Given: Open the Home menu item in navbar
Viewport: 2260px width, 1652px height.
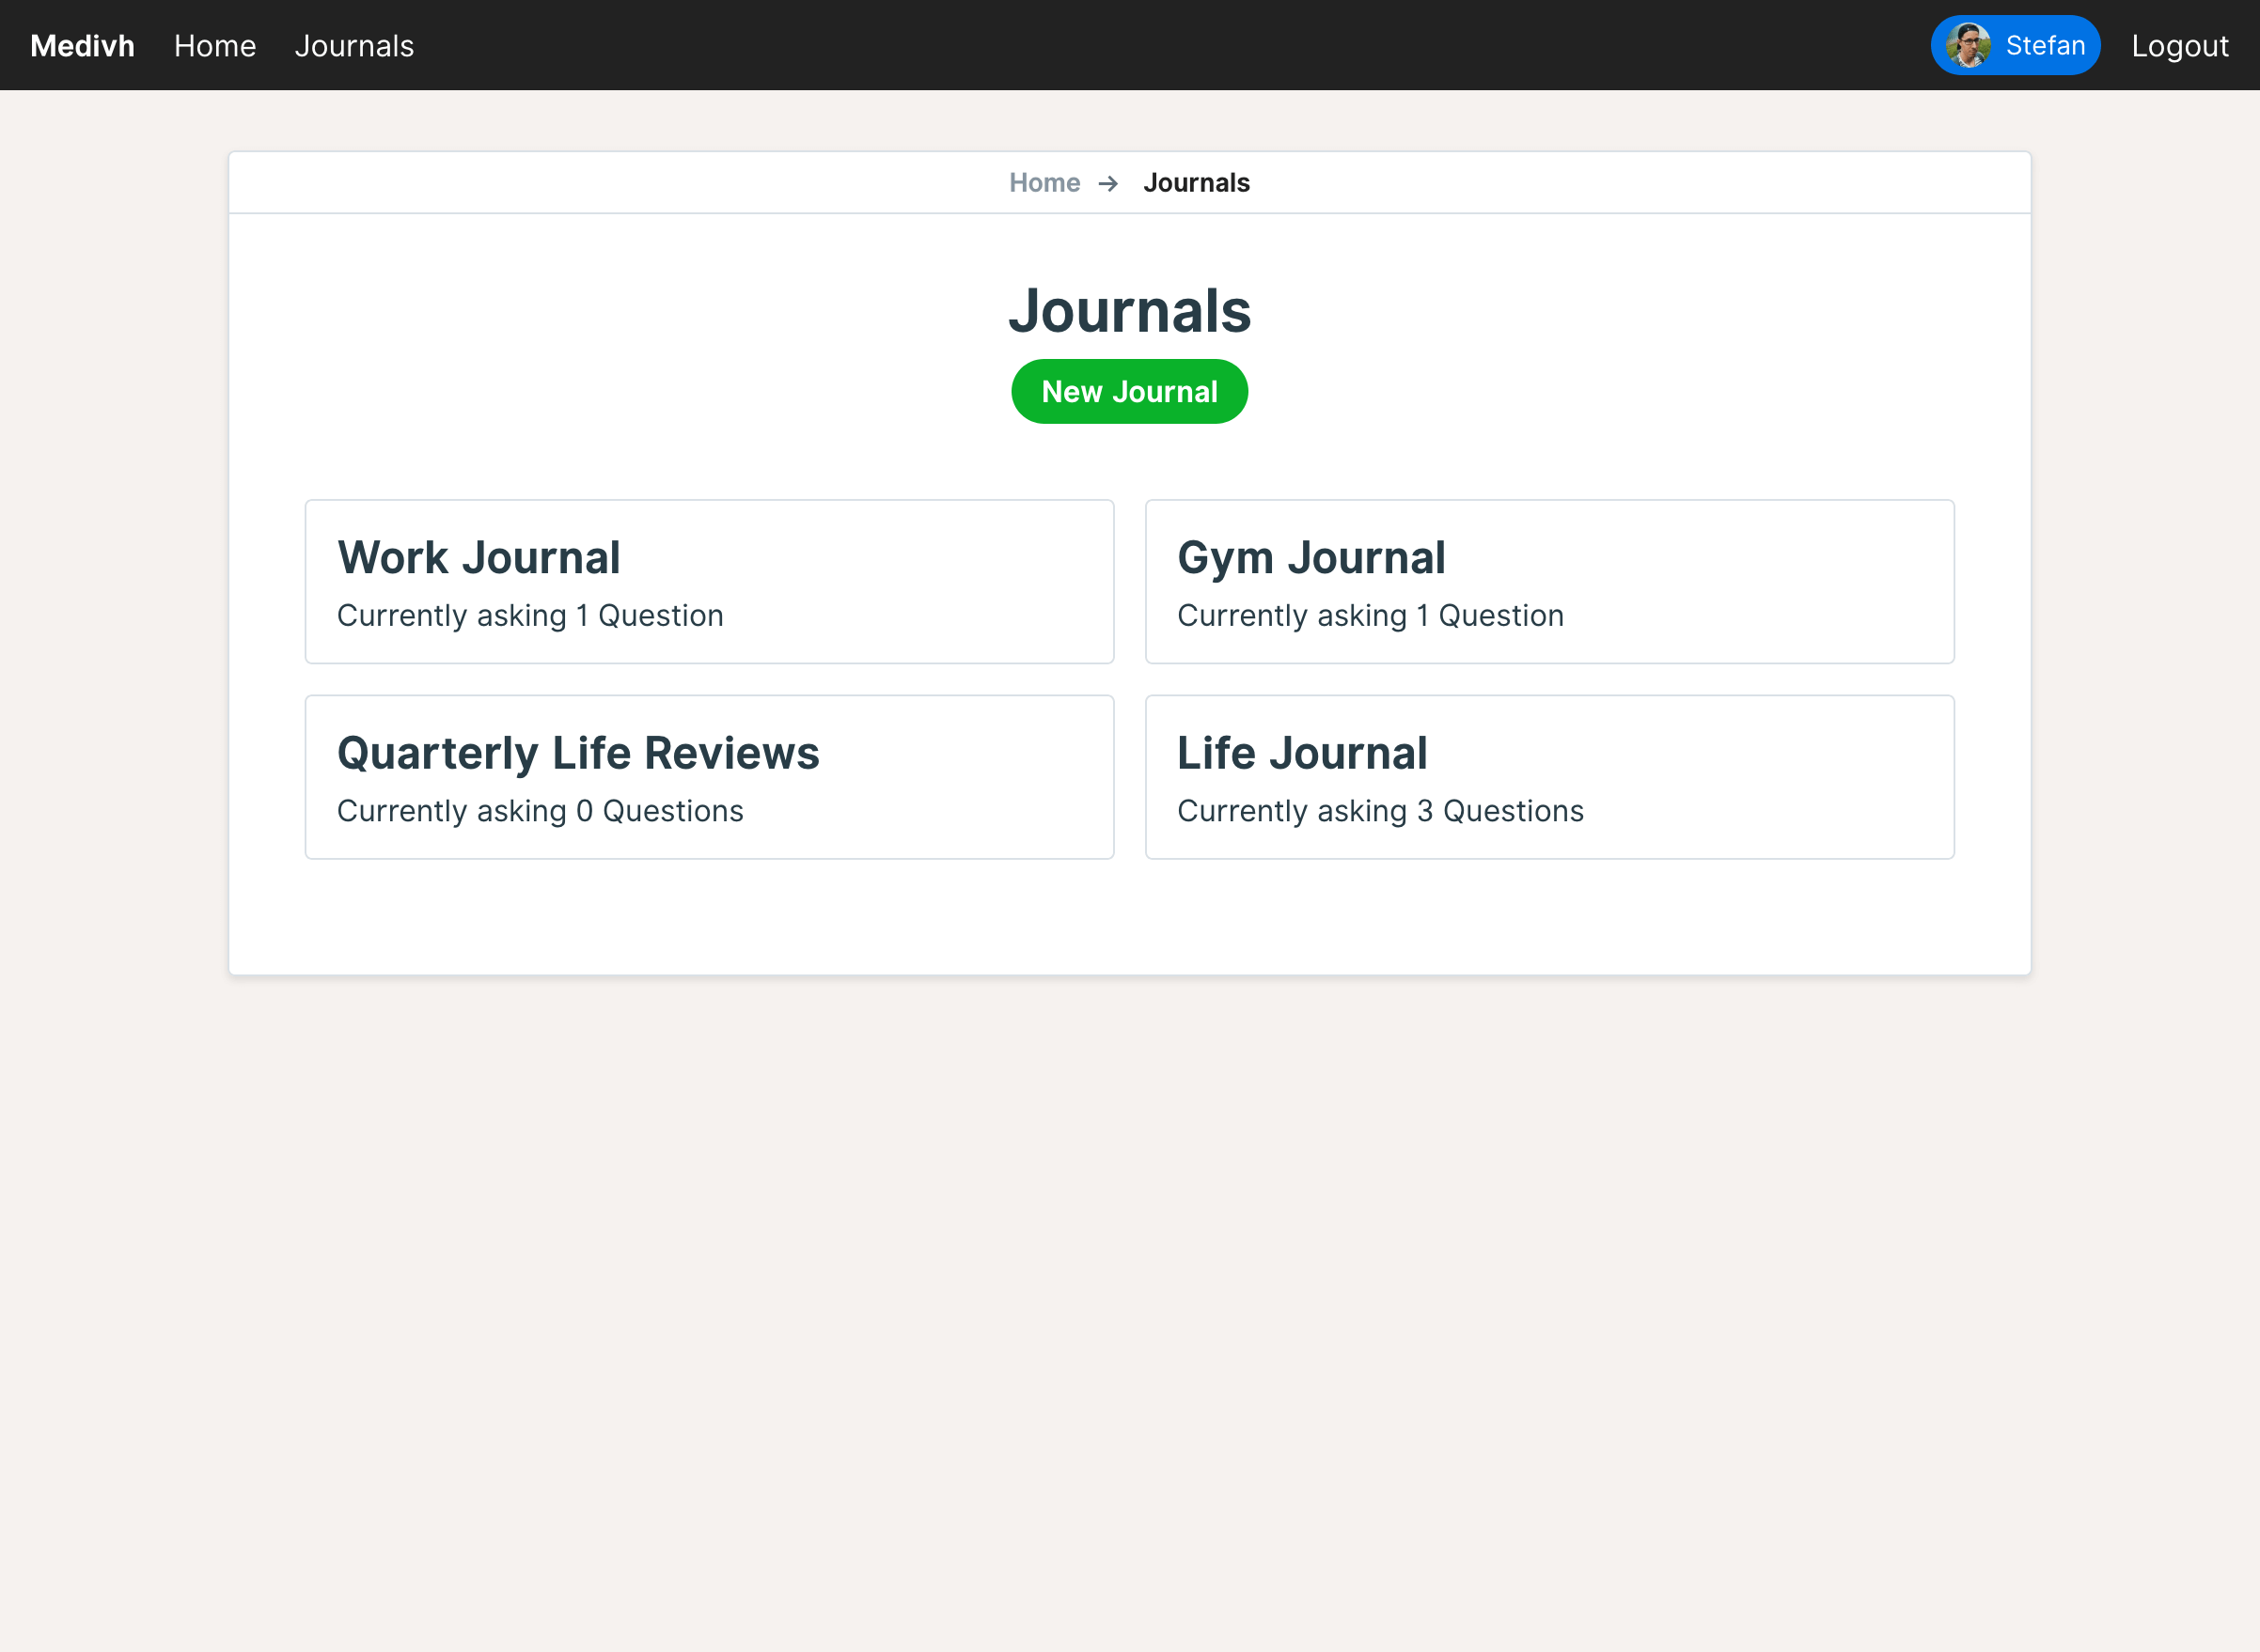Looking at the screenshot, I should tap(213, 46).
